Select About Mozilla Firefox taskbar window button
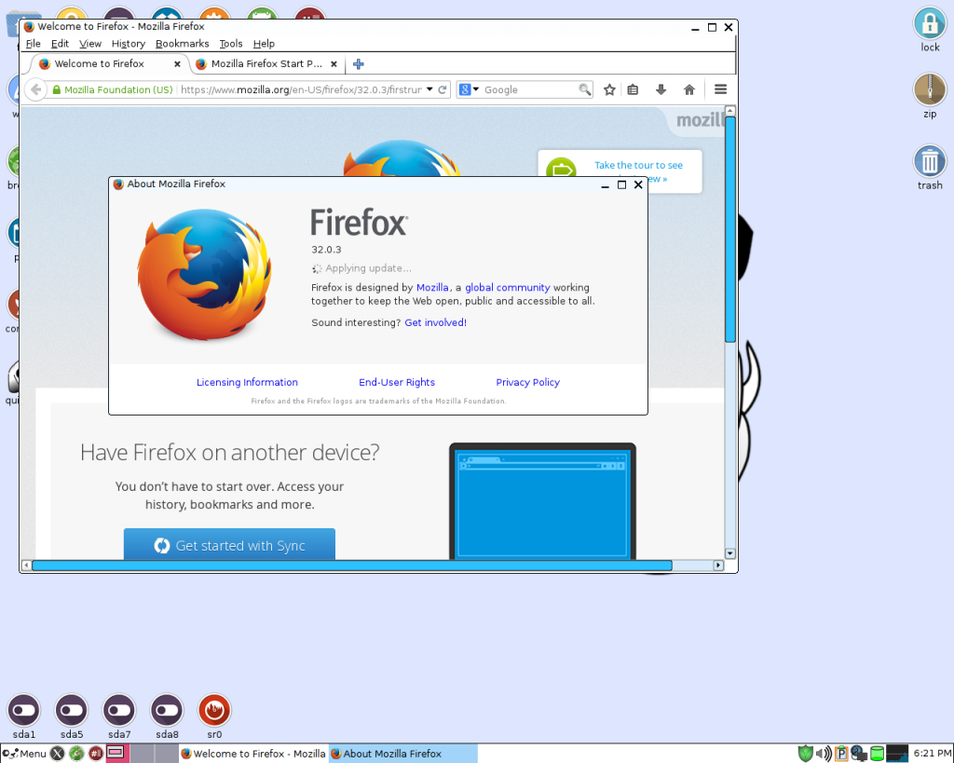 [x=402, y=754]
